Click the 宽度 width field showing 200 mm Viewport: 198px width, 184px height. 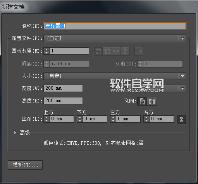[63, 89]
